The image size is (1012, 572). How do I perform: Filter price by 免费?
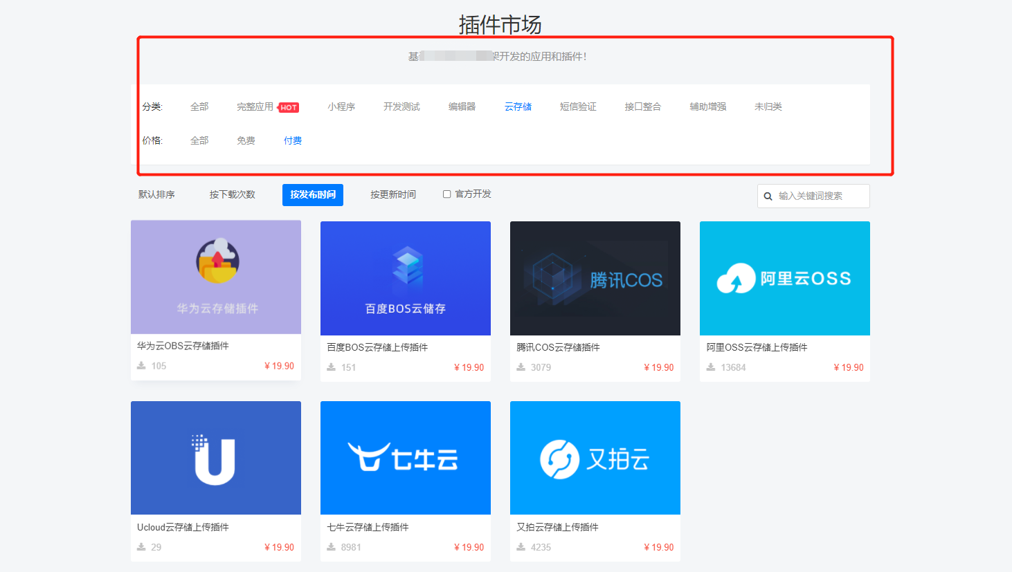(246, 140)
